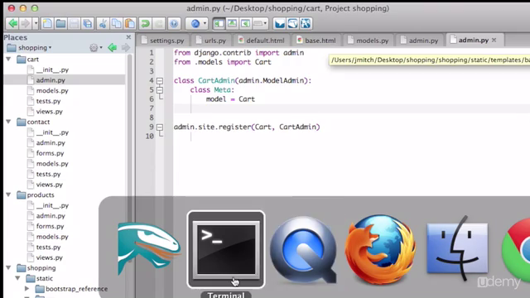Collapse the products folder
530x298 pixels.
(x=8, y=195)
